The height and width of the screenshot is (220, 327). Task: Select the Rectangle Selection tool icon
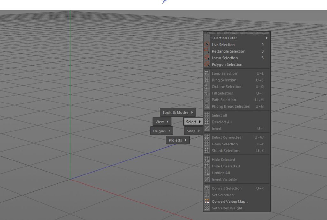tap(207, 51)
